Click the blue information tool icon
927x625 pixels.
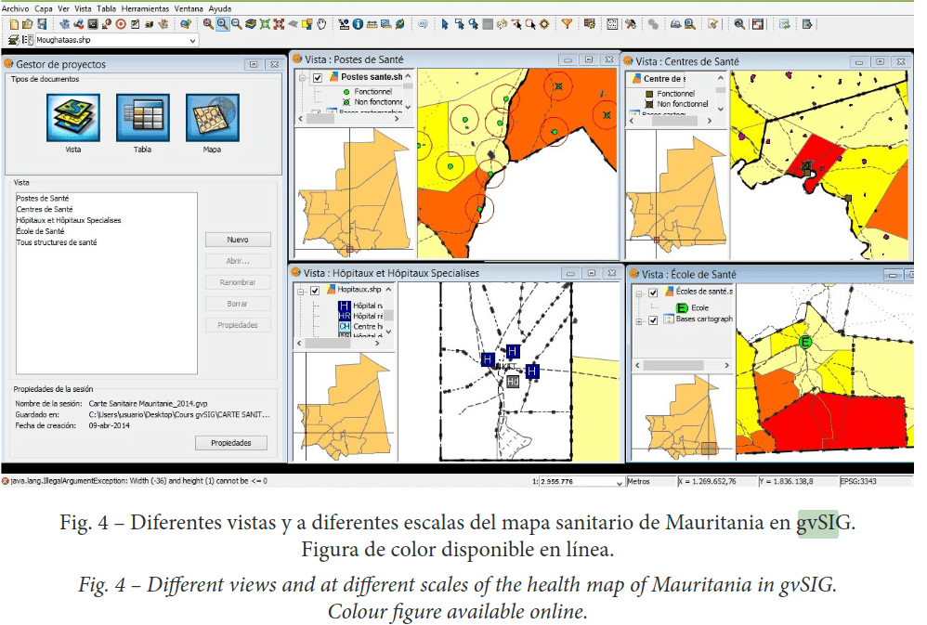pyautogui.click(x=358, y=23)
